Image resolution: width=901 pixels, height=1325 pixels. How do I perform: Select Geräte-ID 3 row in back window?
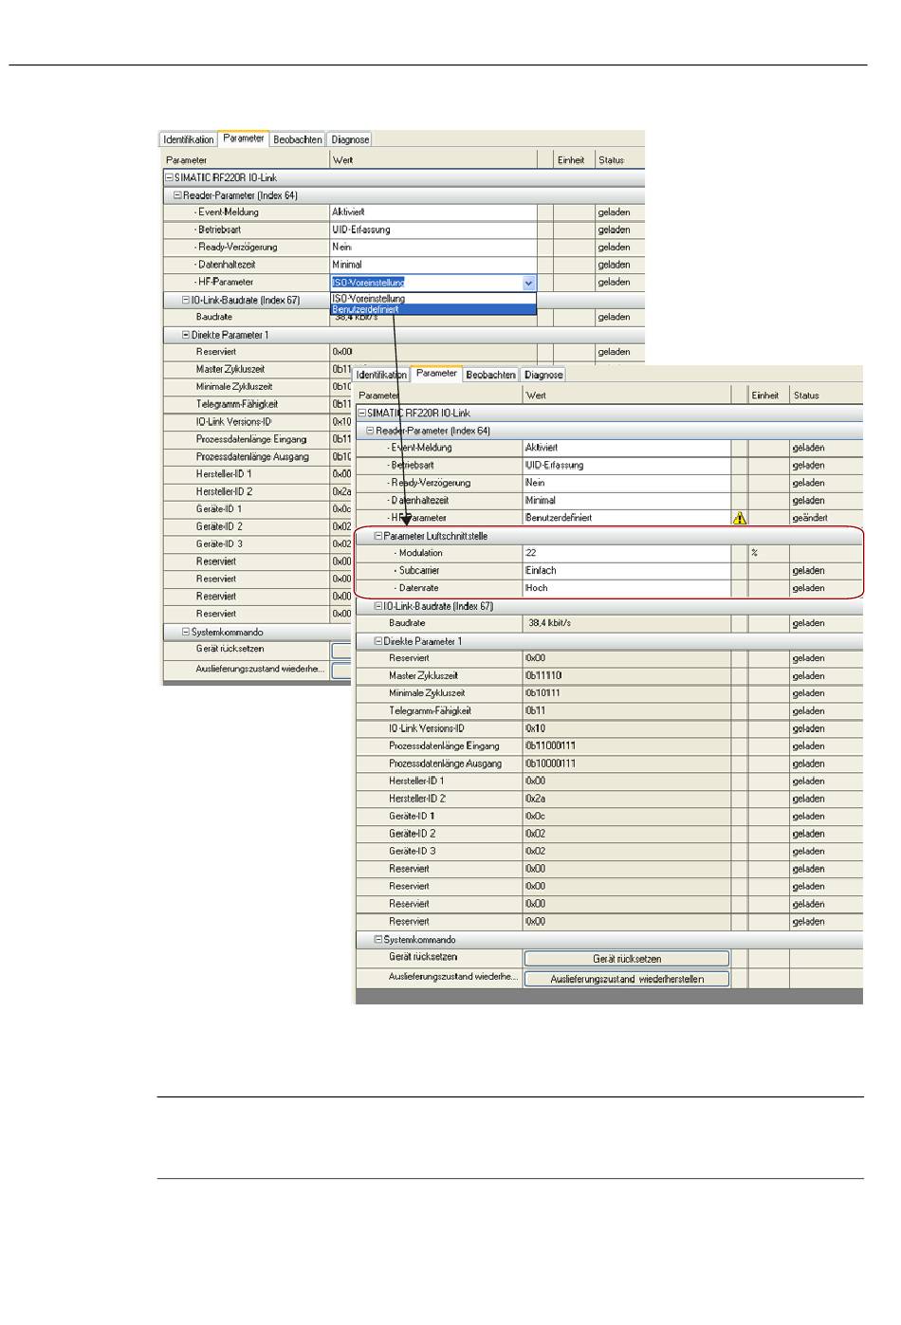257,544
